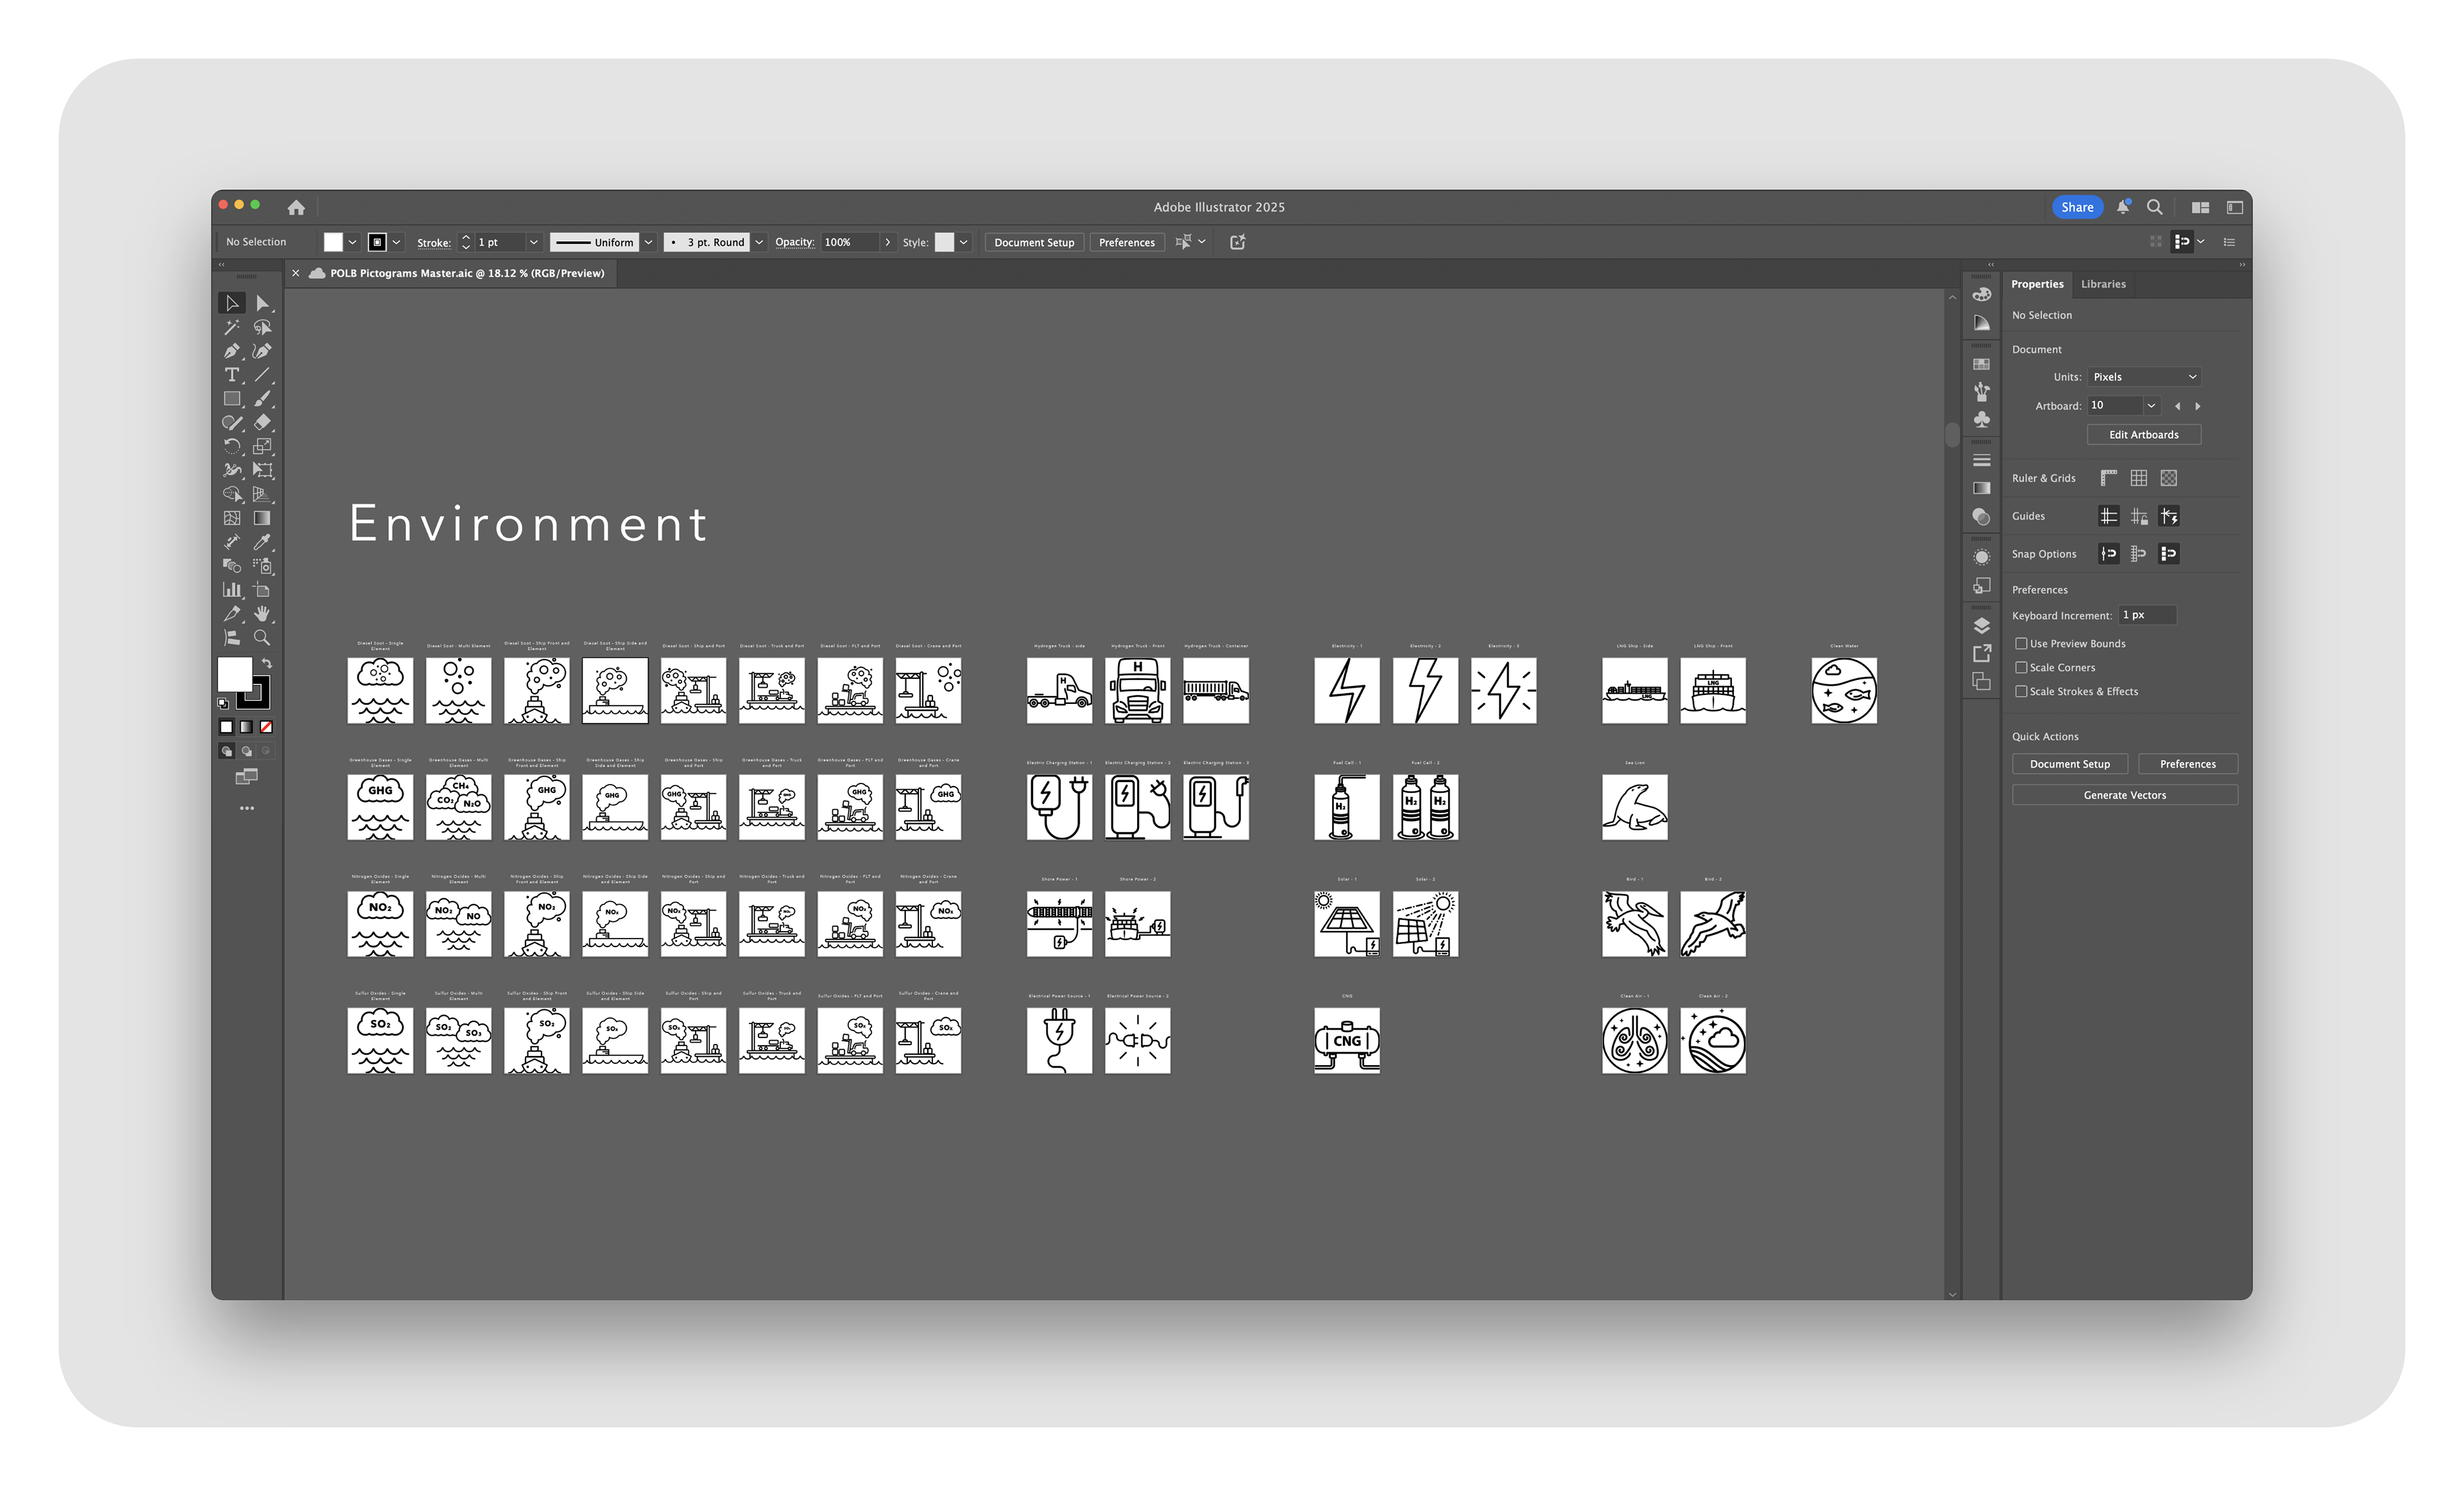Open the fill color dropdown arrow
Viewport: 2464px width, 1486px height.
coord(352,242)
